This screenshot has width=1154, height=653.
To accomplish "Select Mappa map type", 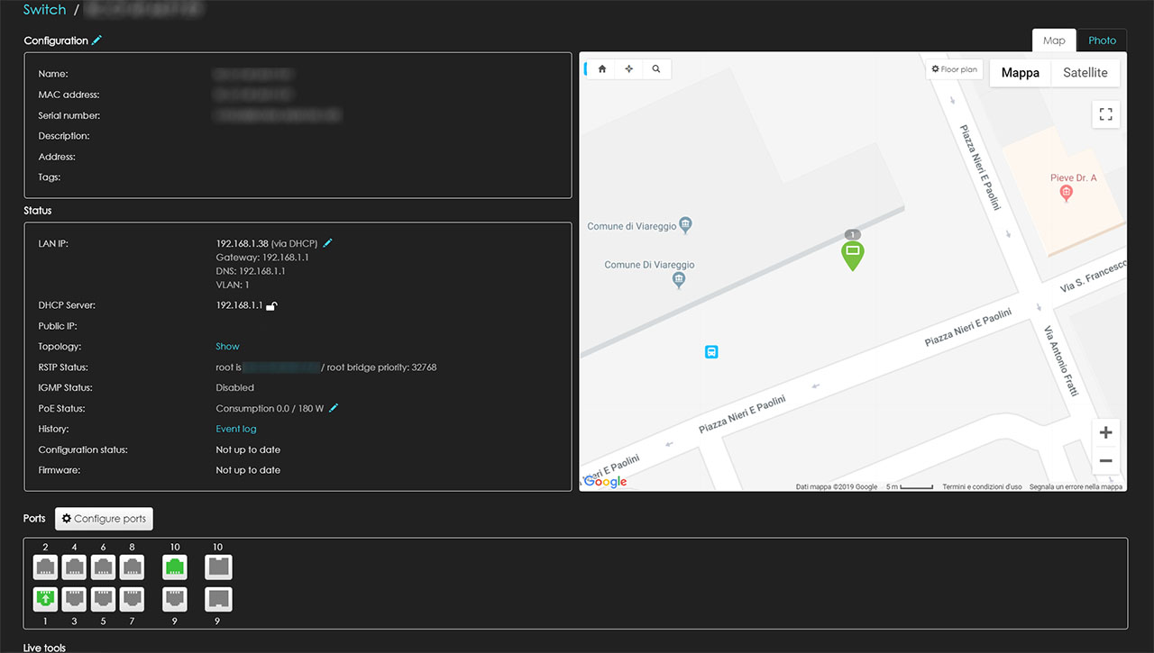I will point(1021,73).
